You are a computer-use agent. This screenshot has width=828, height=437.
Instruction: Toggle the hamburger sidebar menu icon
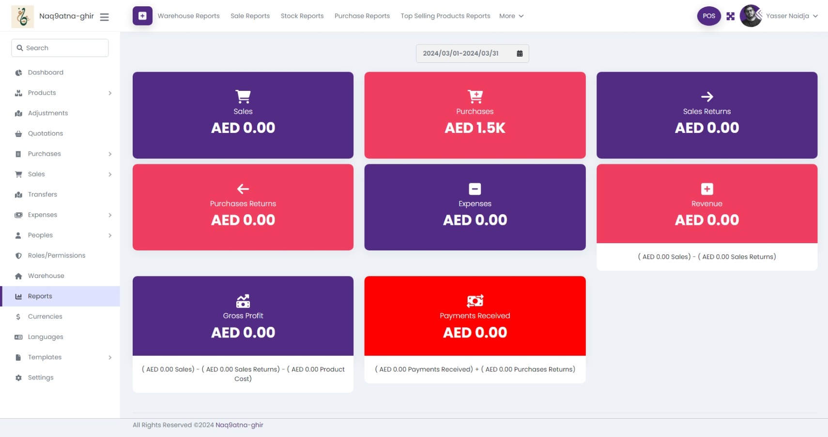104,17
